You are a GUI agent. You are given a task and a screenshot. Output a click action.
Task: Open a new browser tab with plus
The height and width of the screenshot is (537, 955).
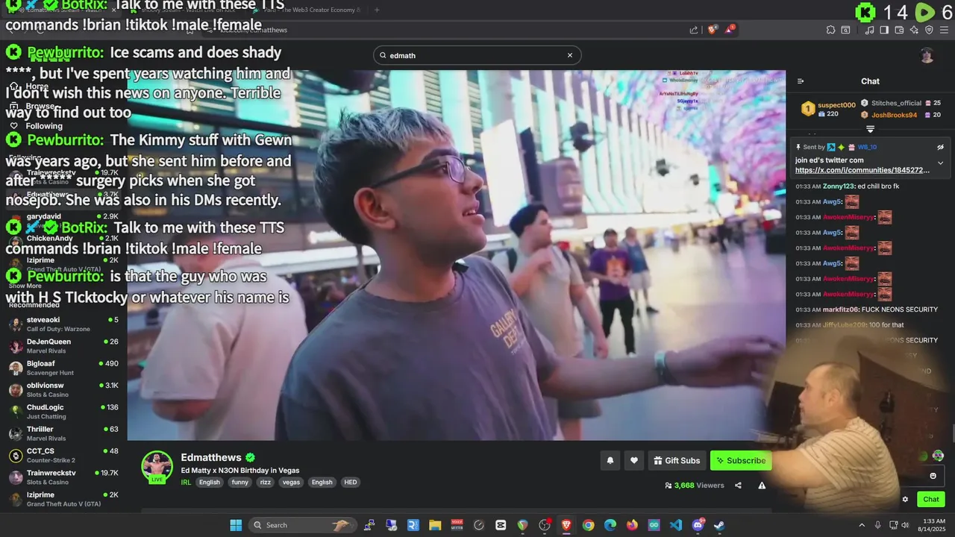click(x=377, y=10)
